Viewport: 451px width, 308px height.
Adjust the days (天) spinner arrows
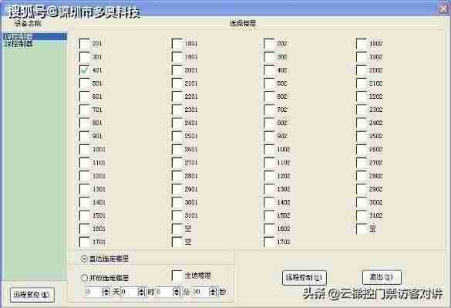coord(106,292)
